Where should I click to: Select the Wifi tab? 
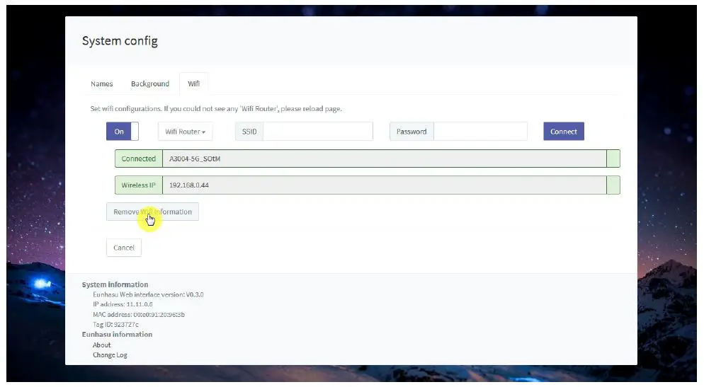coord(193,84)
